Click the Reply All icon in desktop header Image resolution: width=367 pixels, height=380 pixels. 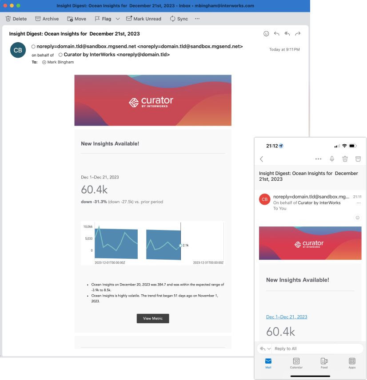(x=287, y=34)
